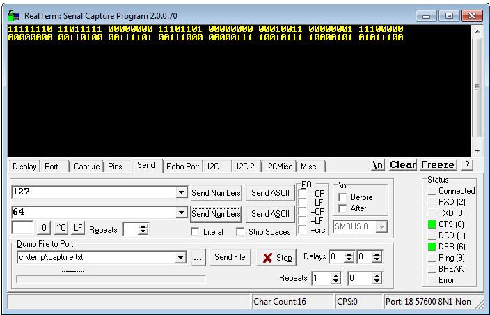Click the RXD (2) status indicator

pos(432,202)
